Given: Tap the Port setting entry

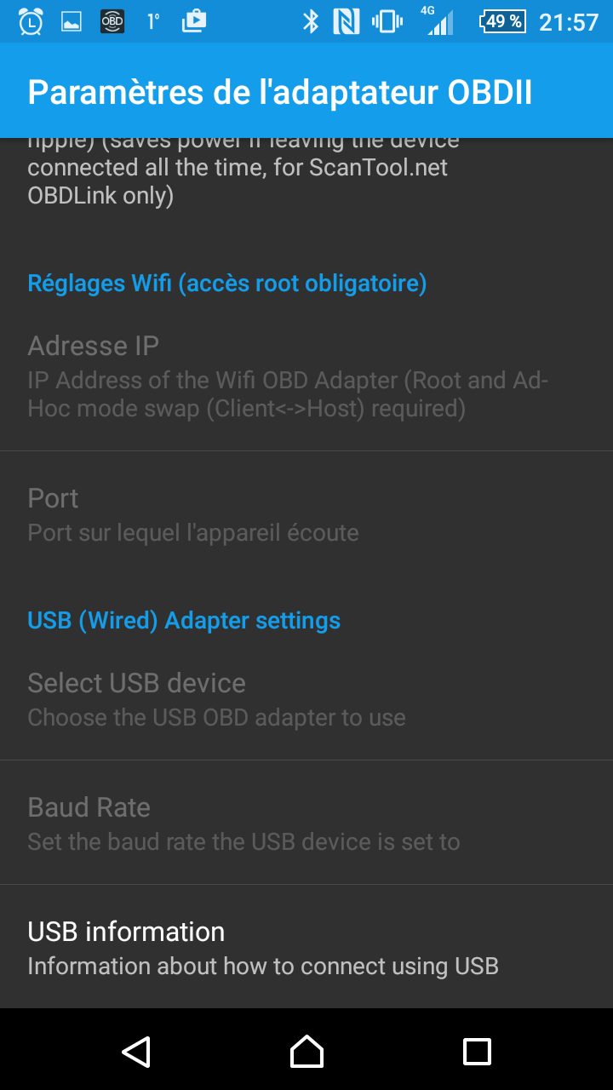Looking at the screenshot, I should pyautogui.click(x=306, y=513).
